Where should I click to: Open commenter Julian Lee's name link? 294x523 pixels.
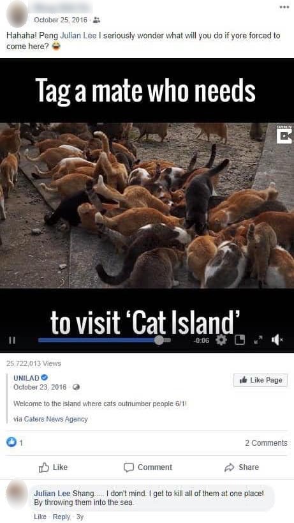52,493
